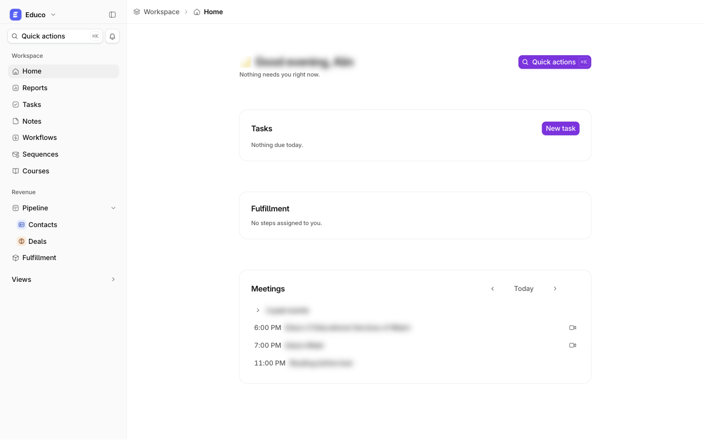Click the Workspace layers icon in breadcrumb
The width and height of the screenshot is (704, 440).
(137, 12)
